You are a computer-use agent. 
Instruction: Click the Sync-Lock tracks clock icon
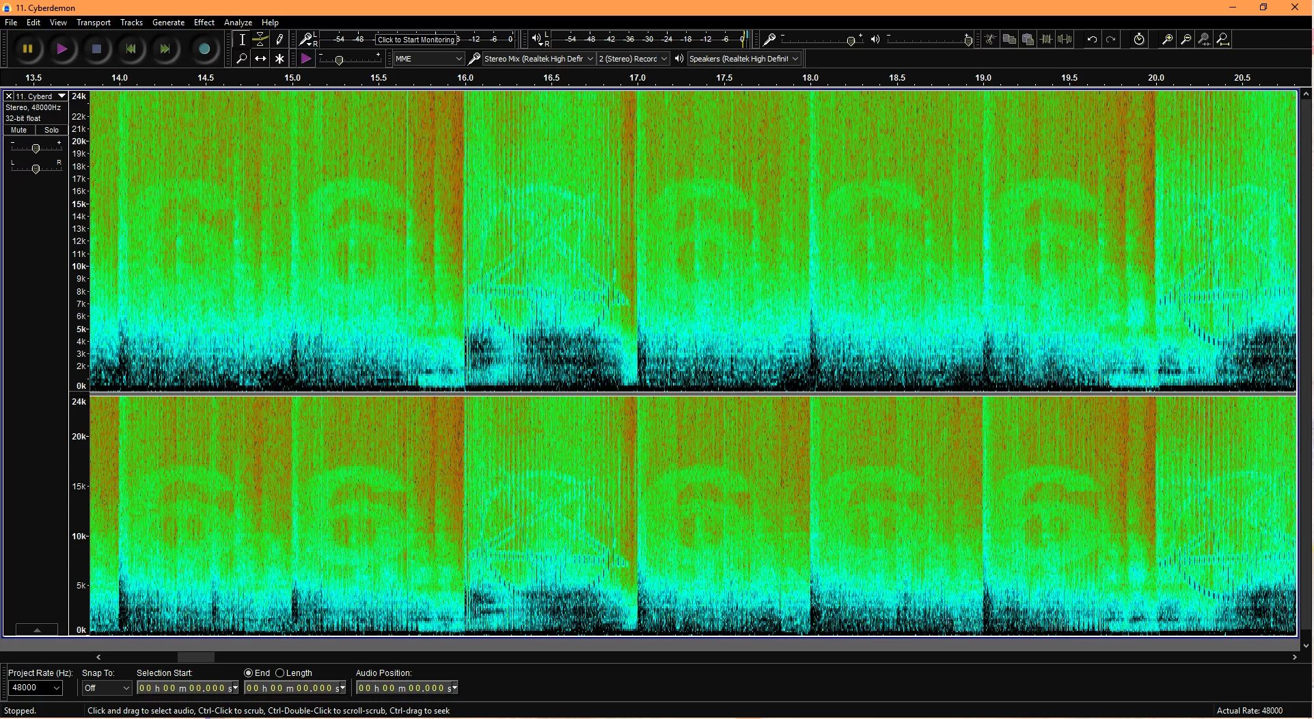click(1139, 39)
